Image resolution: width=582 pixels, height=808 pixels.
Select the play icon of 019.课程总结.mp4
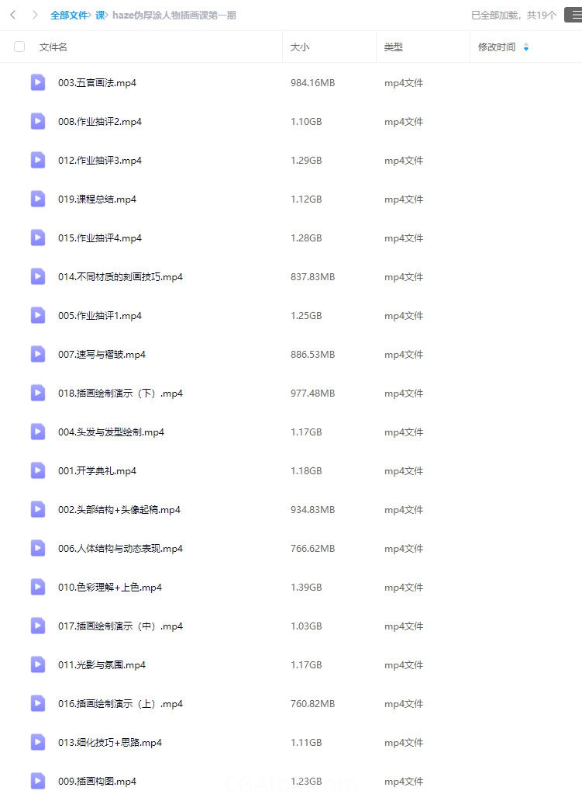[x=37, y=199]
